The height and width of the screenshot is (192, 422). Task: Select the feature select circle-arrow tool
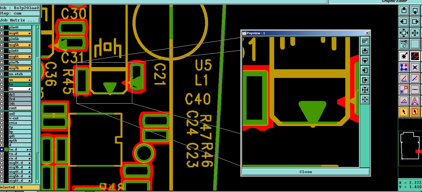click(404, 56)
